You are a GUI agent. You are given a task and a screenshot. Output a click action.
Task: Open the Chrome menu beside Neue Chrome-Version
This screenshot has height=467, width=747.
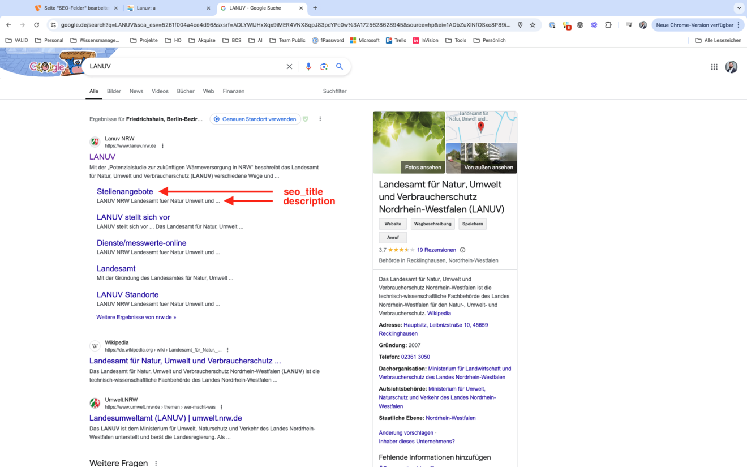pos(739,25)
